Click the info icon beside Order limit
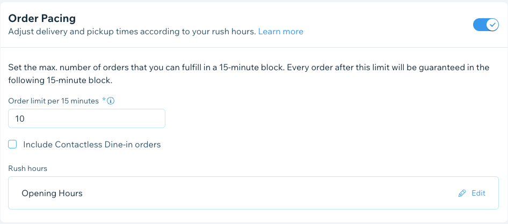508x224 pixels. pyautogui.click(x=111, y=101)
